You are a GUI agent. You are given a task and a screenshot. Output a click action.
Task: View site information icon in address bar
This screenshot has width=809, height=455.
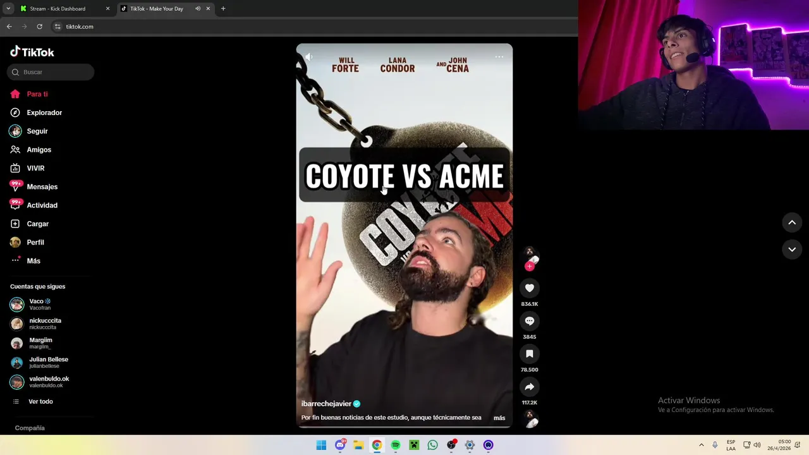tap(58, 27)
